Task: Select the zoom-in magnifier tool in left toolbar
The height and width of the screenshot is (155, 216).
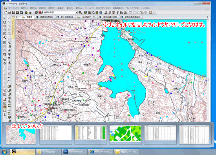Action: [x=5, y=26]
